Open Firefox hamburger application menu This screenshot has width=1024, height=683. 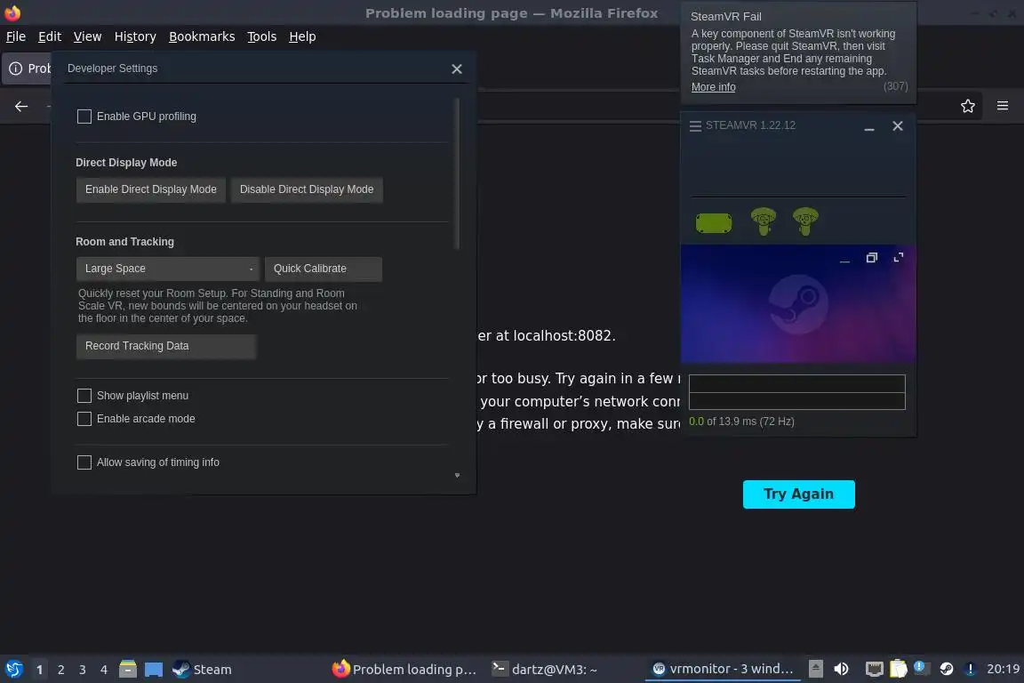[x=1003, y=106]
